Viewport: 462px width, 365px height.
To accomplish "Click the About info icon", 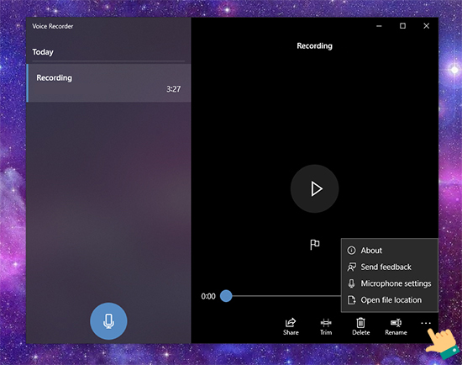I will click(351, 251).
